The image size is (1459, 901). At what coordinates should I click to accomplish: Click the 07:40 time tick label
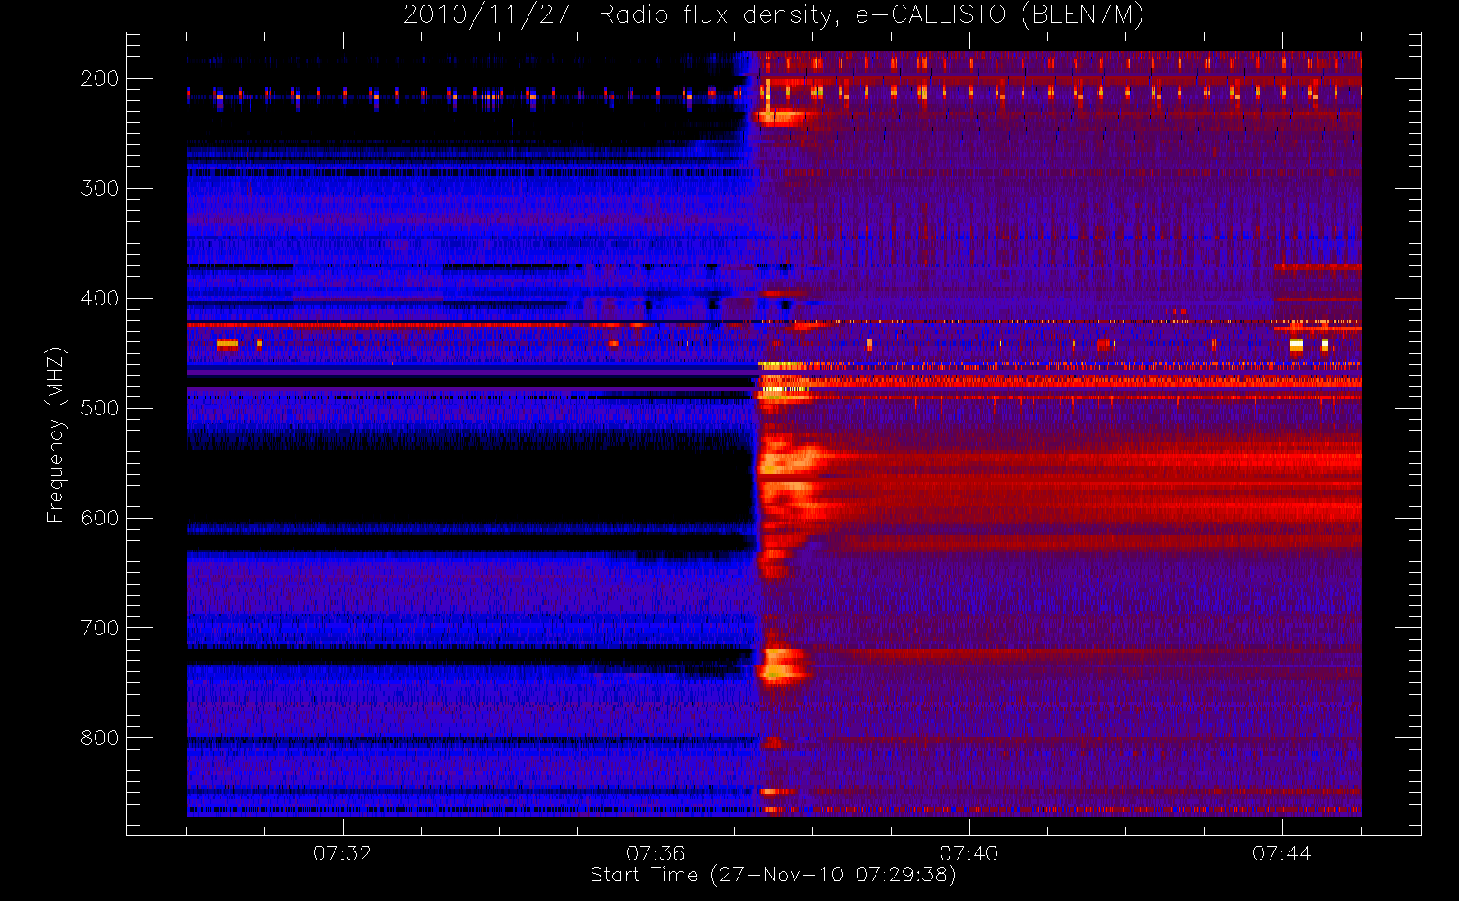pyautogui.click(x=969, y=853)
